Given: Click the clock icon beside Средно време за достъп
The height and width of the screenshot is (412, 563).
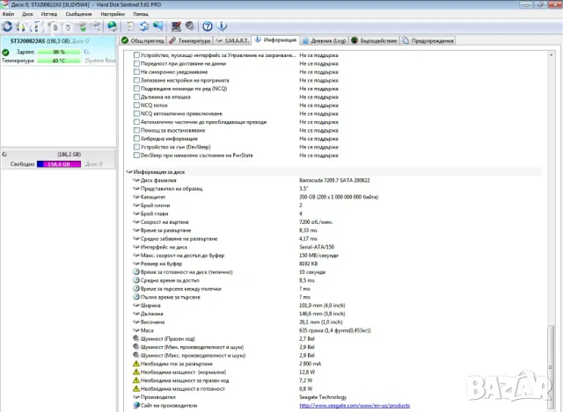Looking at the screenshot, I should (x=135, y=280).
